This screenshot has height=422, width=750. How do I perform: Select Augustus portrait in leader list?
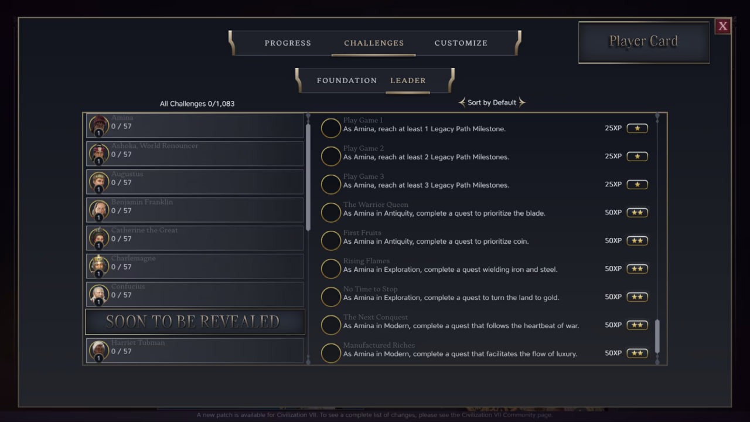[x=99, y=182]
